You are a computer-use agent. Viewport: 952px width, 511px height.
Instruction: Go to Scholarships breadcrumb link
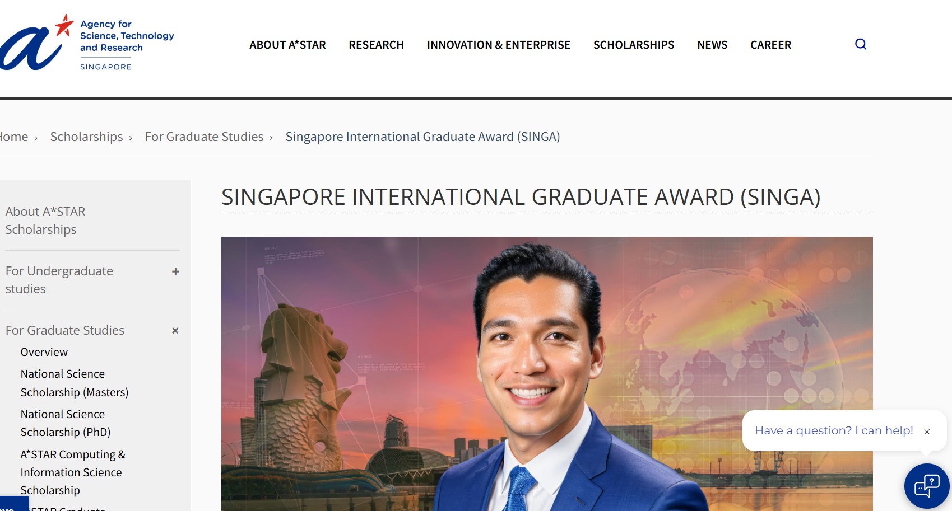pyautogui.click(x=86, y=137)
